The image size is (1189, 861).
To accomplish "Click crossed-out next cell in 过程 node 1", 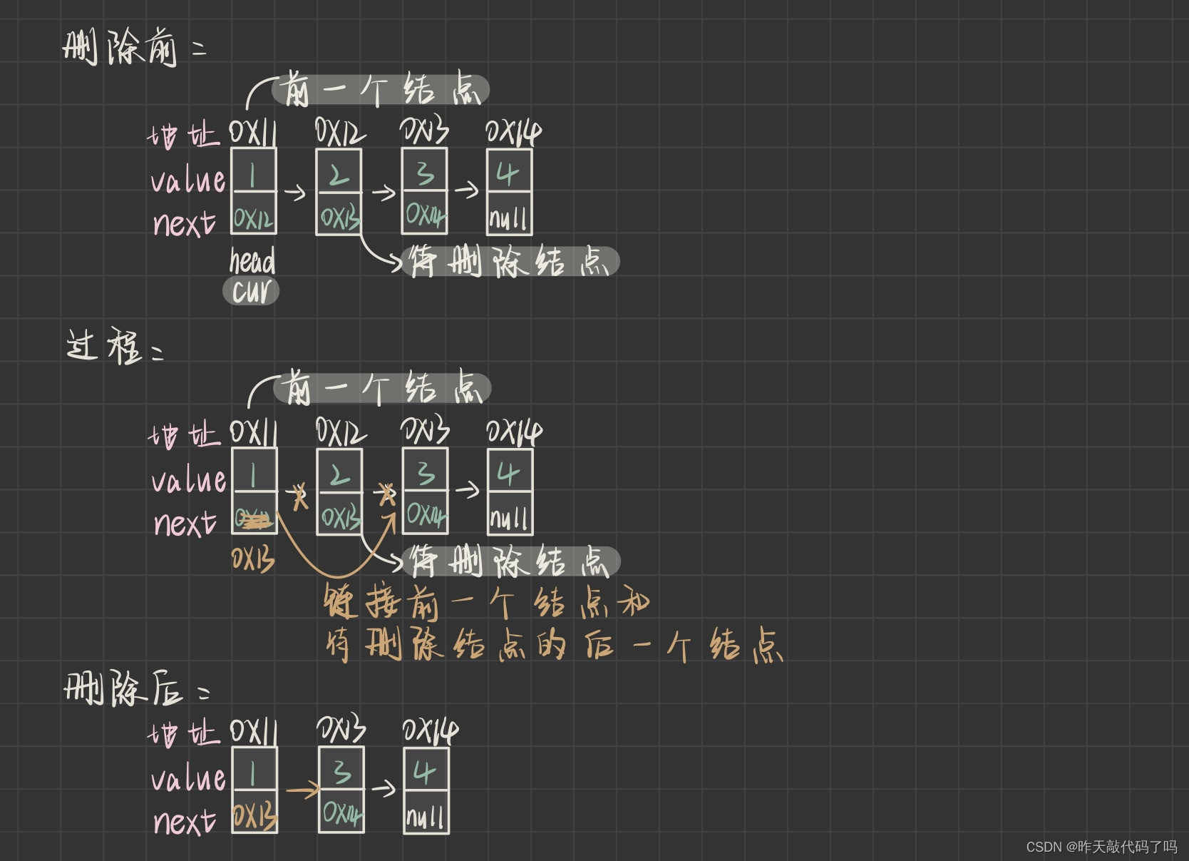I will (x=254, y=514).
